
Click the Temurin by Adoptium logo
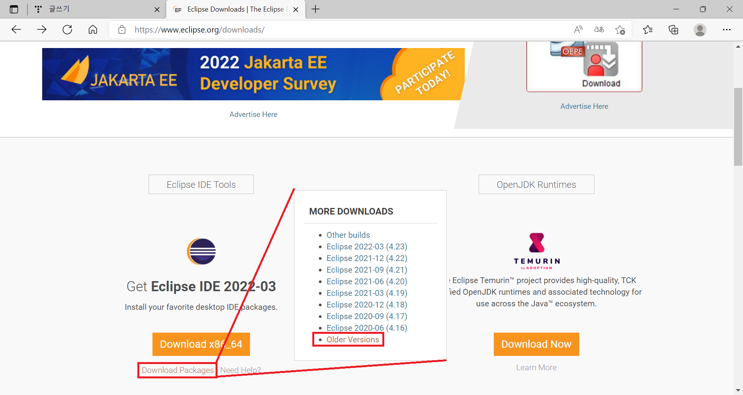(x=537, y=251)
